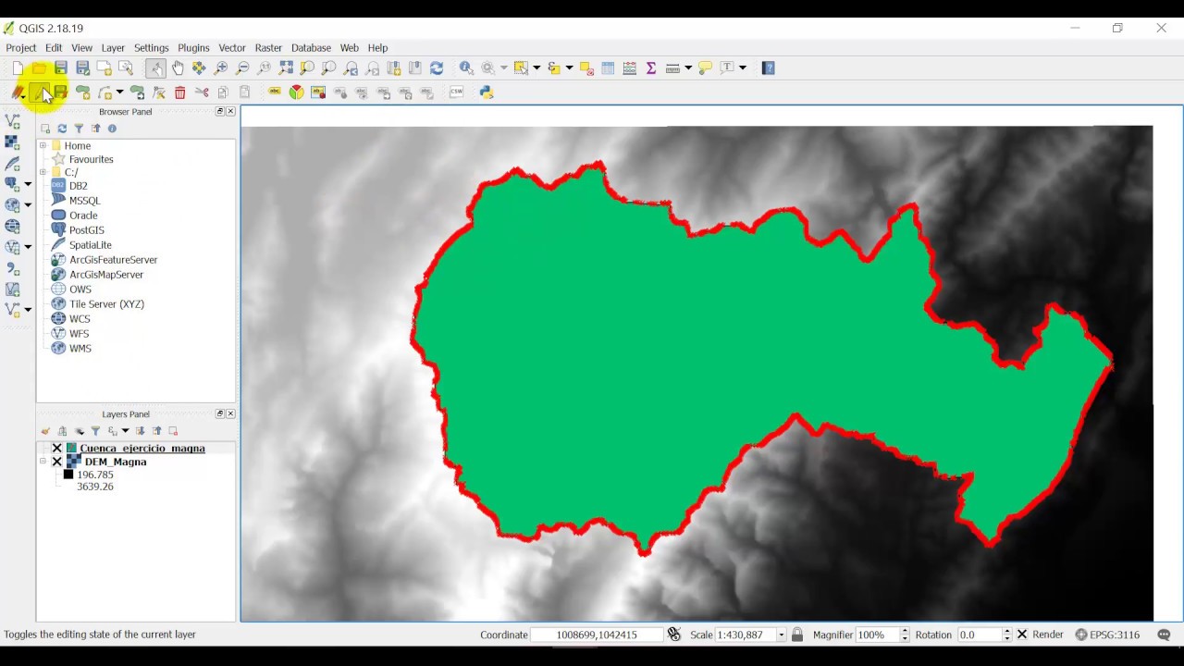The image size is (1184, 666).
Task: Click the Cuenca_ejercicio_magna layer symbol swatch
Action: point(71,449)
